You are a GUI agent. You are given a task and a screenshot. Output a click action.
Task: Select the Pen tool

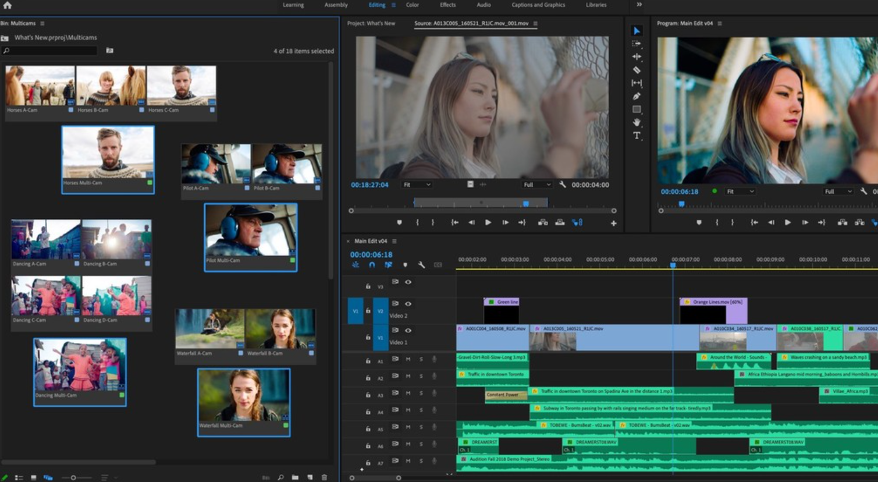[x=637, y=96]
